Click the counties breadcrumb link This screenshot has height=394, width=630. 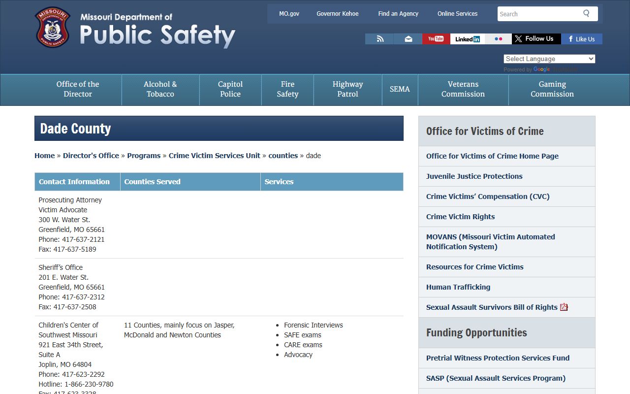tap(283, 156)
